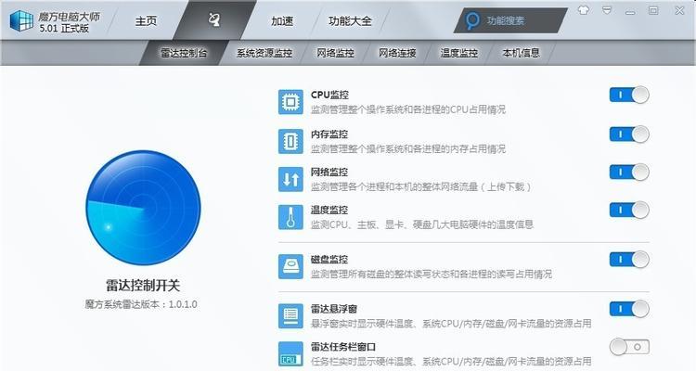The width and height of the screenshot is (696, 371).
Task: Switch to the 网络监控 sub-tab
Action: click(335, 53)
